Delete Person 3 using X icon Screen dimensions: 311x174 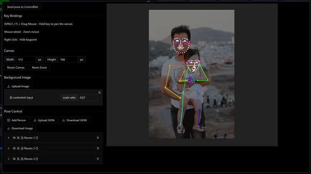98,159
